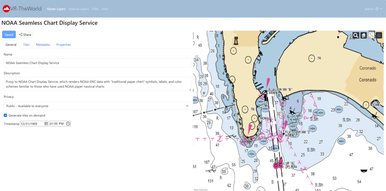
Task: Open the map search magnifier tool
Action: (x=356, y=35)
